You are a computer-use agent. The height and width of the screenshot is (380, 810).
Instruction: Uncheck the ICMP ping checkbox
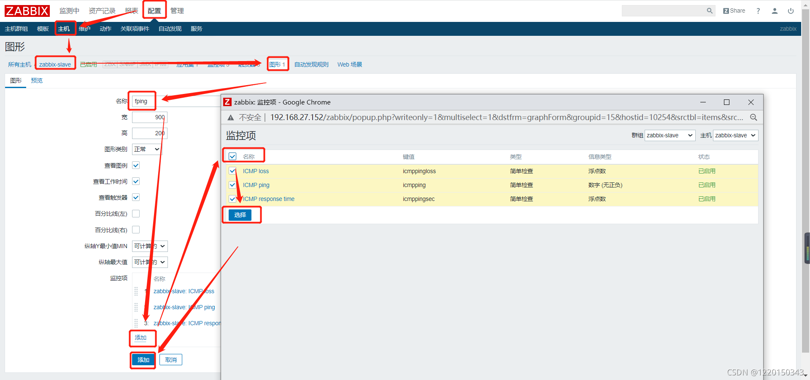[x=232, y=185]
